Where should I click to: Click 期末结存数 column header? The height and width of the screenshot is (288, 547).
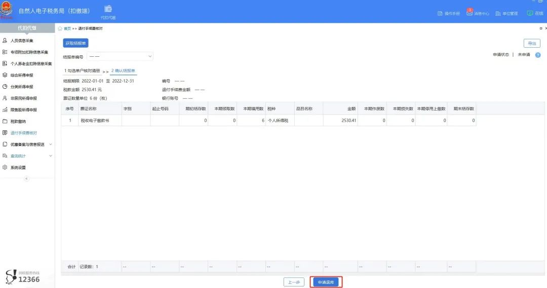[x=461, y=109]
